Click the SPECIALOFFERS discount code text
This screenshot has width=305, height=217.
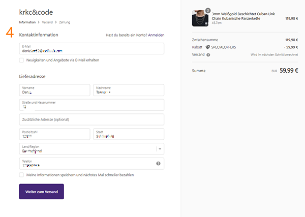(x=224, y=47)
